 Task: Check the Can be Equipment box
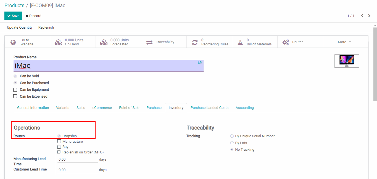pos(15,90)
